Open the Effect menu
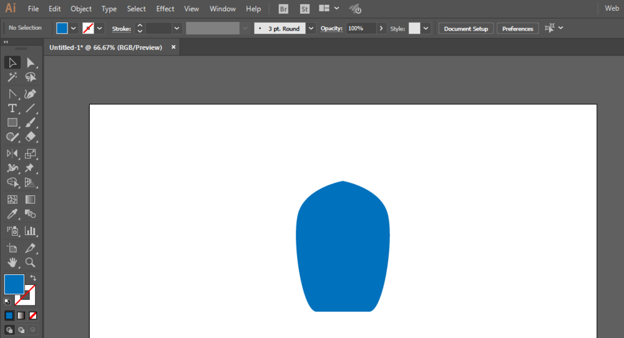Viewport: 624px width, 338px height. point(165,9)
